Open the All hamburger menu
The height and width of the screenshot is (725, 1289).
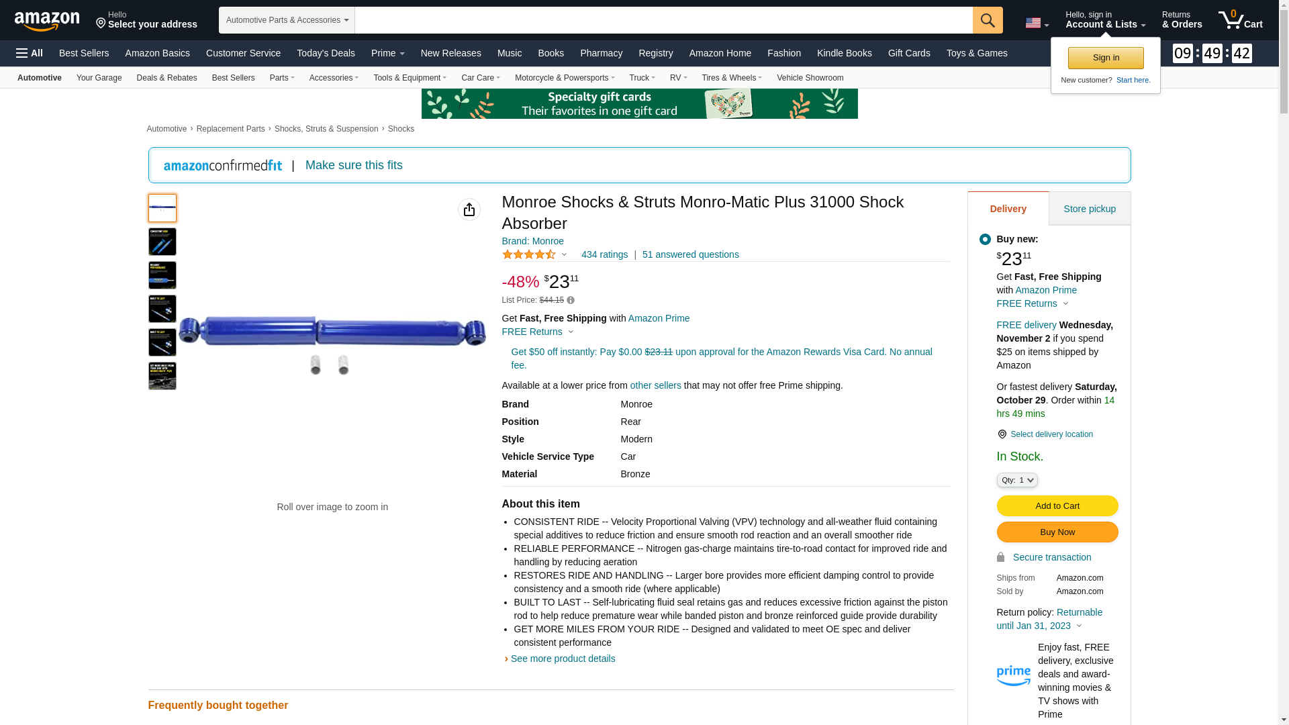[30, 53]
